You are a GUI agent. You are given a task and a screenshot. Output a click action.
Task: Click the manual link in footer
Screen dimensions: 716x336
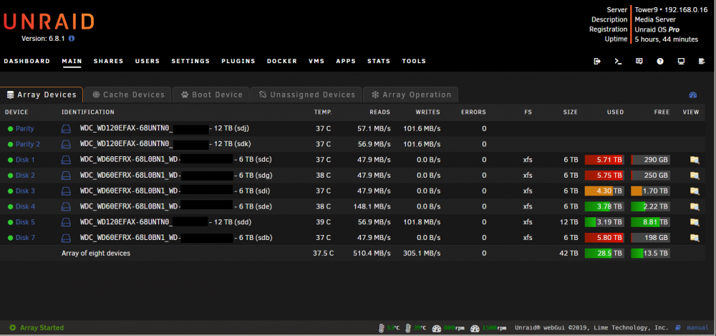697,328
